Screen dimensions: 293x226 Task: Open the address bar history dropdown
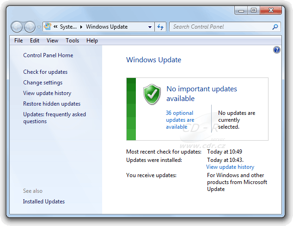(150, 27)
